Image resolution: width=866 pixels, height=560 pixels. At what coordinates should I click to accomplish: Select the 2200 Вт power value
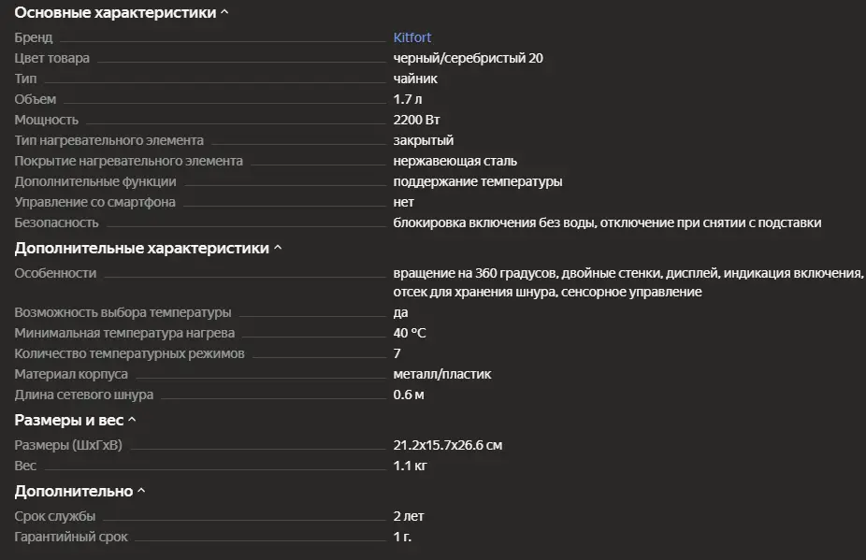pyautogui.click(x=416, y=120)
